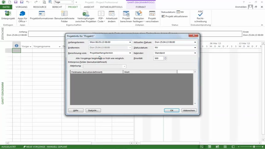
Task: Open the PSP-Code menu
Action: (101, 17)
